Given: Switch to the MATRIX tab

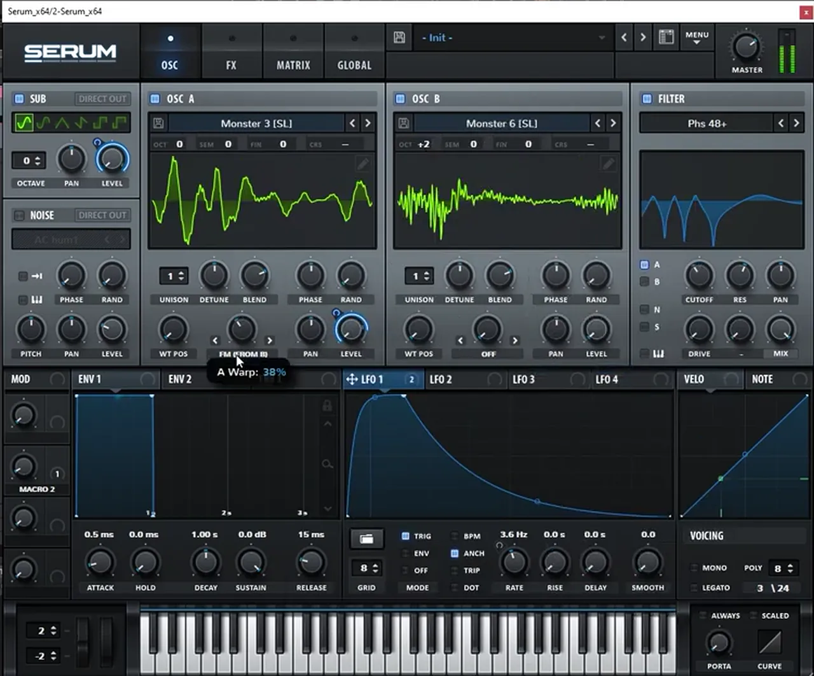Looking at the screenshot, I should [x=293, y=52].
